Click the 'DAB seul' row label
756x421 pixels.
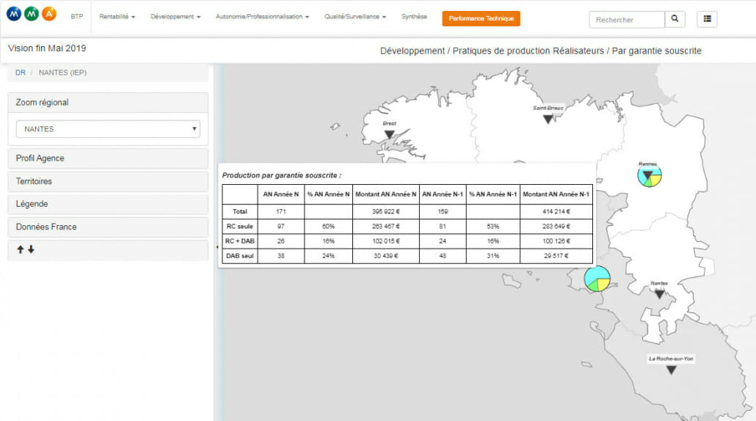click(239, 256)
